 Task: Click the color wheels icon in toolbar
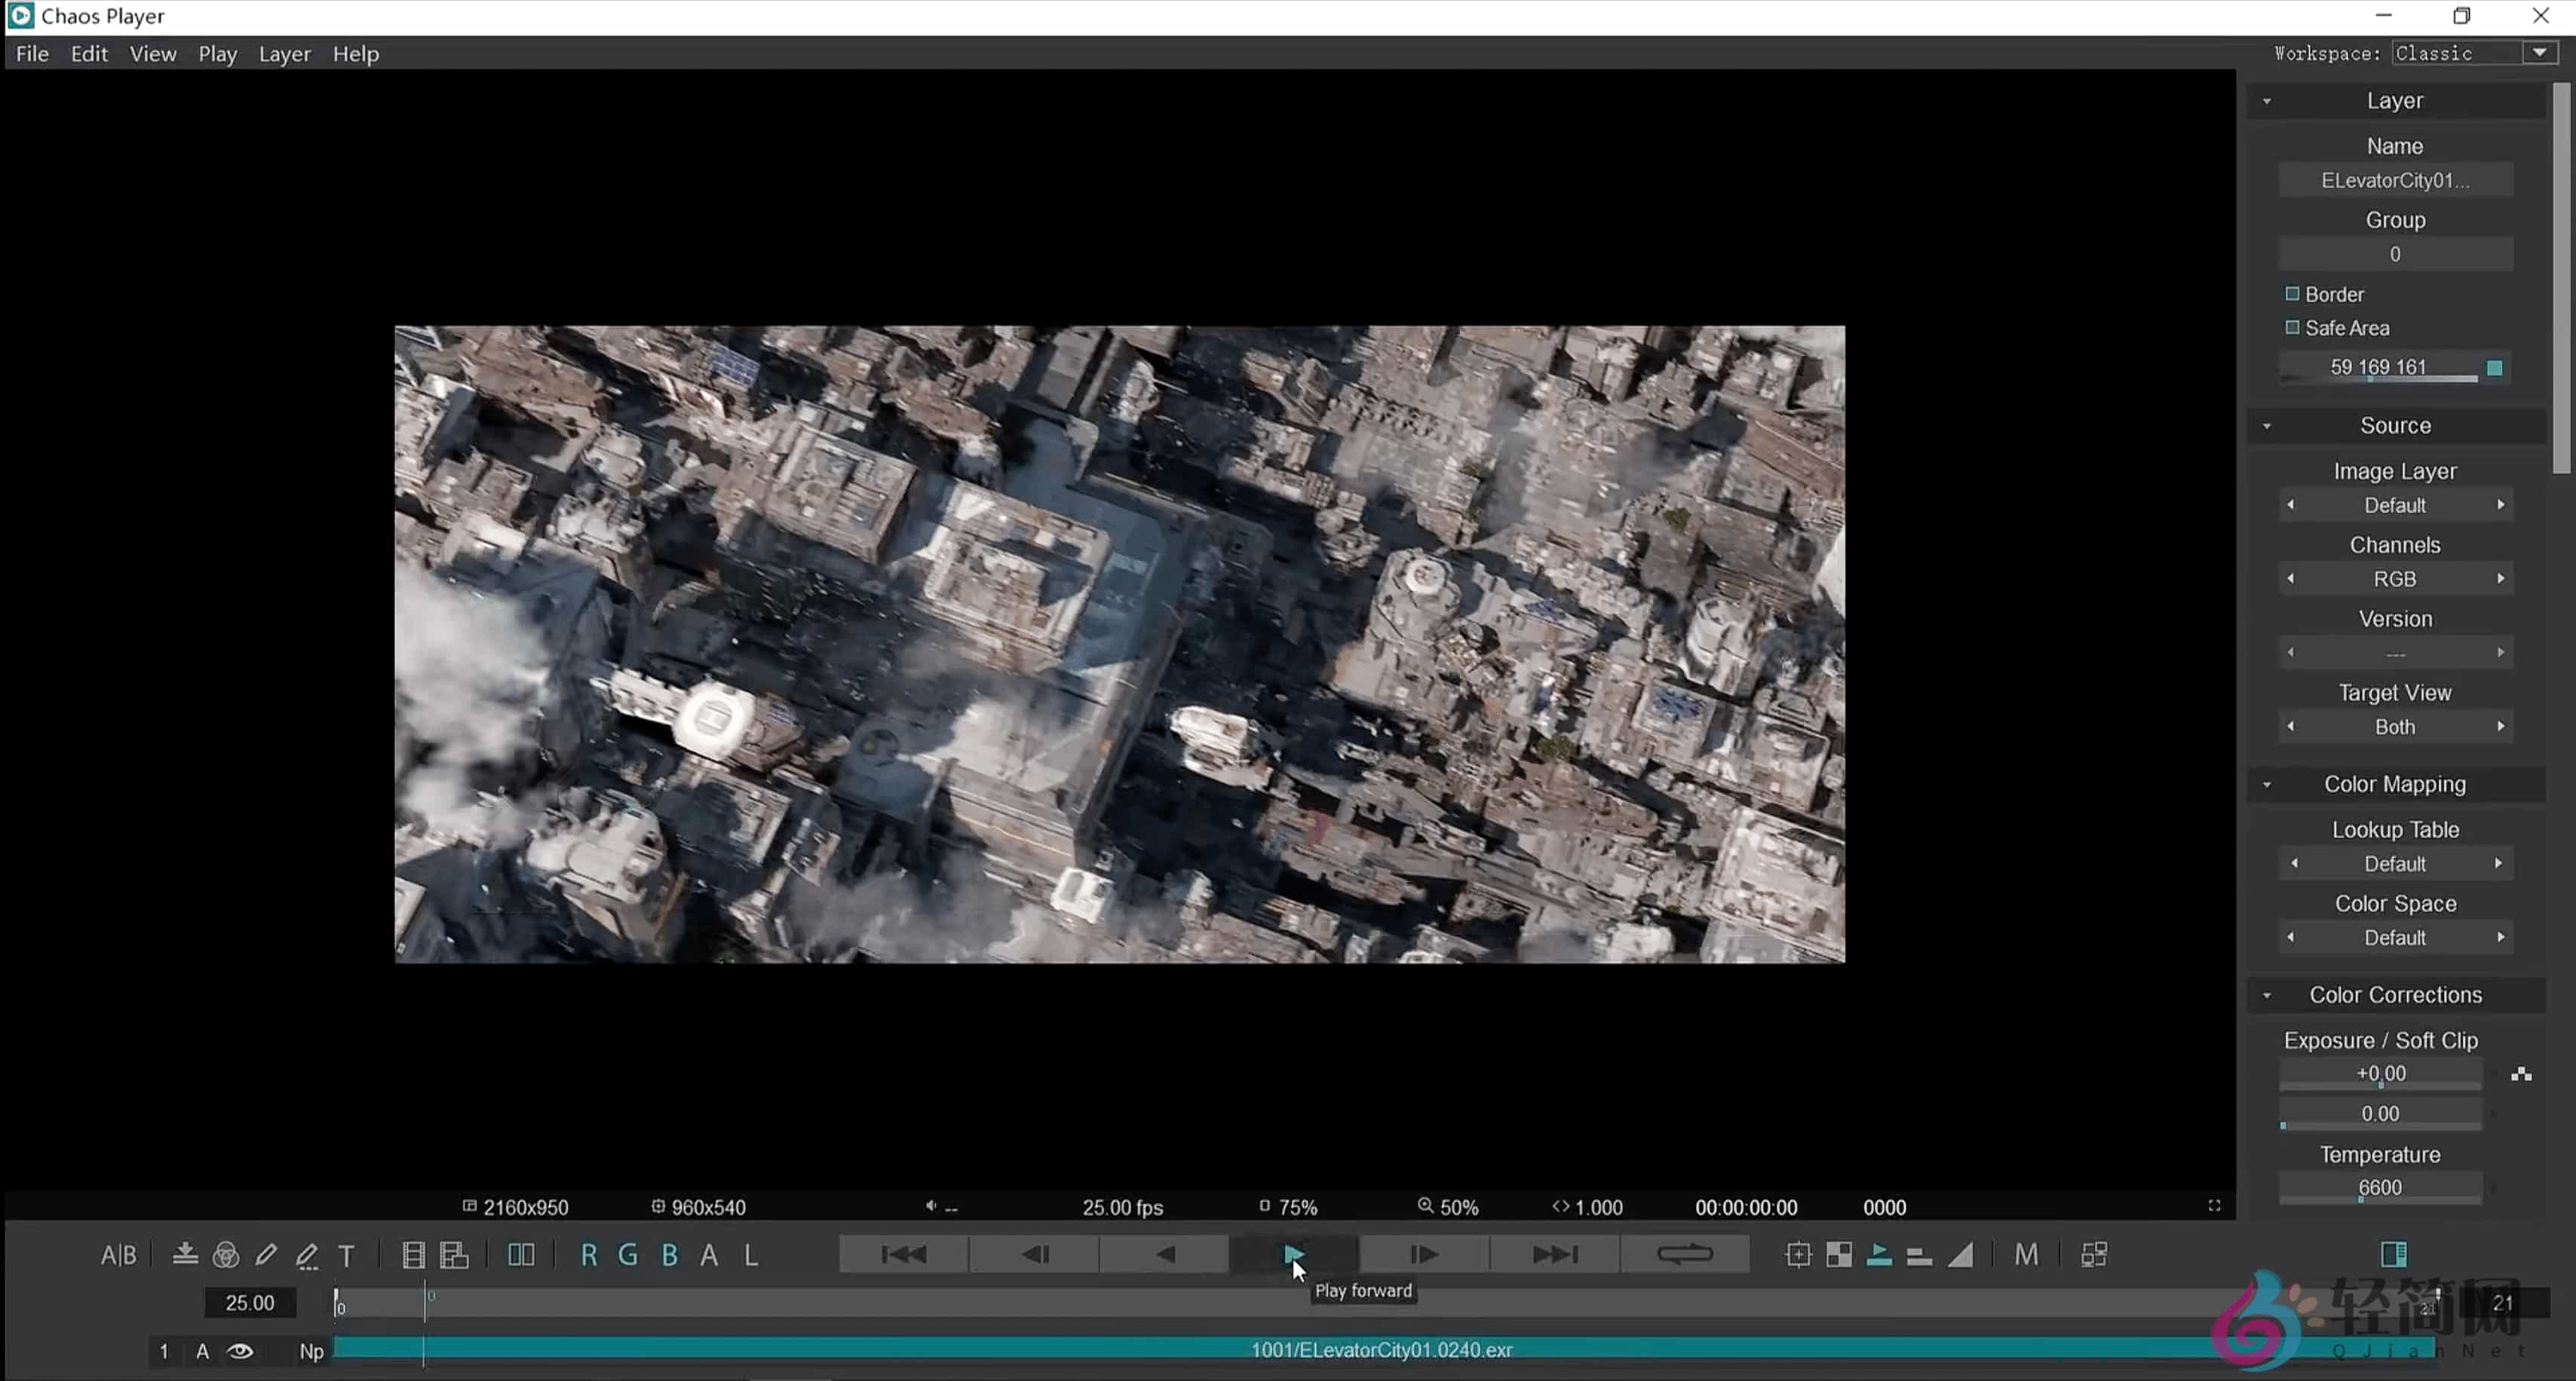(226, 1255)
